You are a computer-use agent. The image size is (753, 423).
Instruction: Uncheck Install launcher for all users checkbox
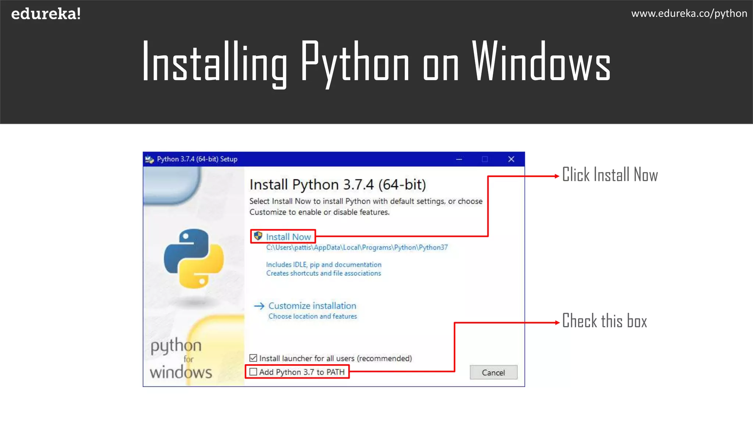tap(253, 358)
